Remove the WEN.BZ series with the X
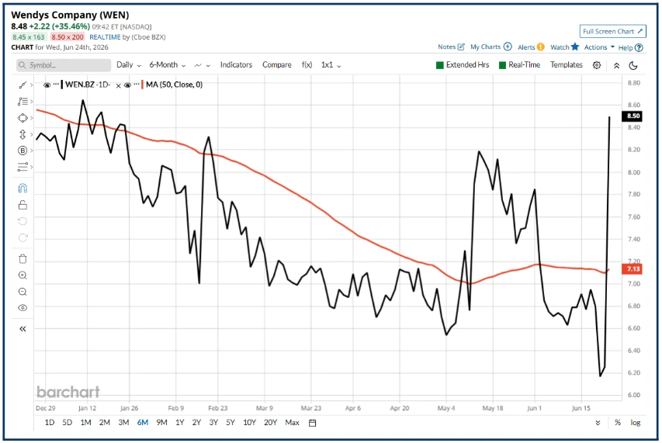This screenshot has height=443, width=662. click(118, 85)
